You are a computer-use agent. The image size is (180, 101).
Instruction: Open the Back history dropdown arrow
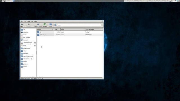[x=25, y=25]
